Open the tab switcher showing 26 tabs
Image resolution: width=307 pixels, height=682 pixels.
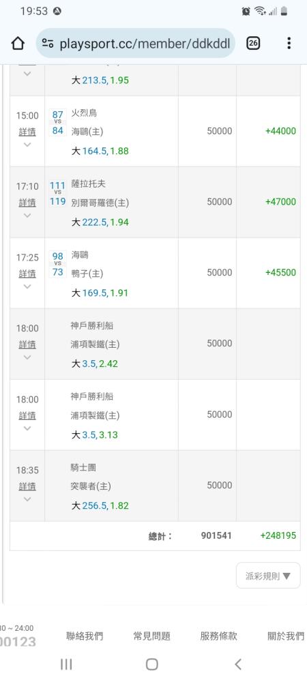253,43
